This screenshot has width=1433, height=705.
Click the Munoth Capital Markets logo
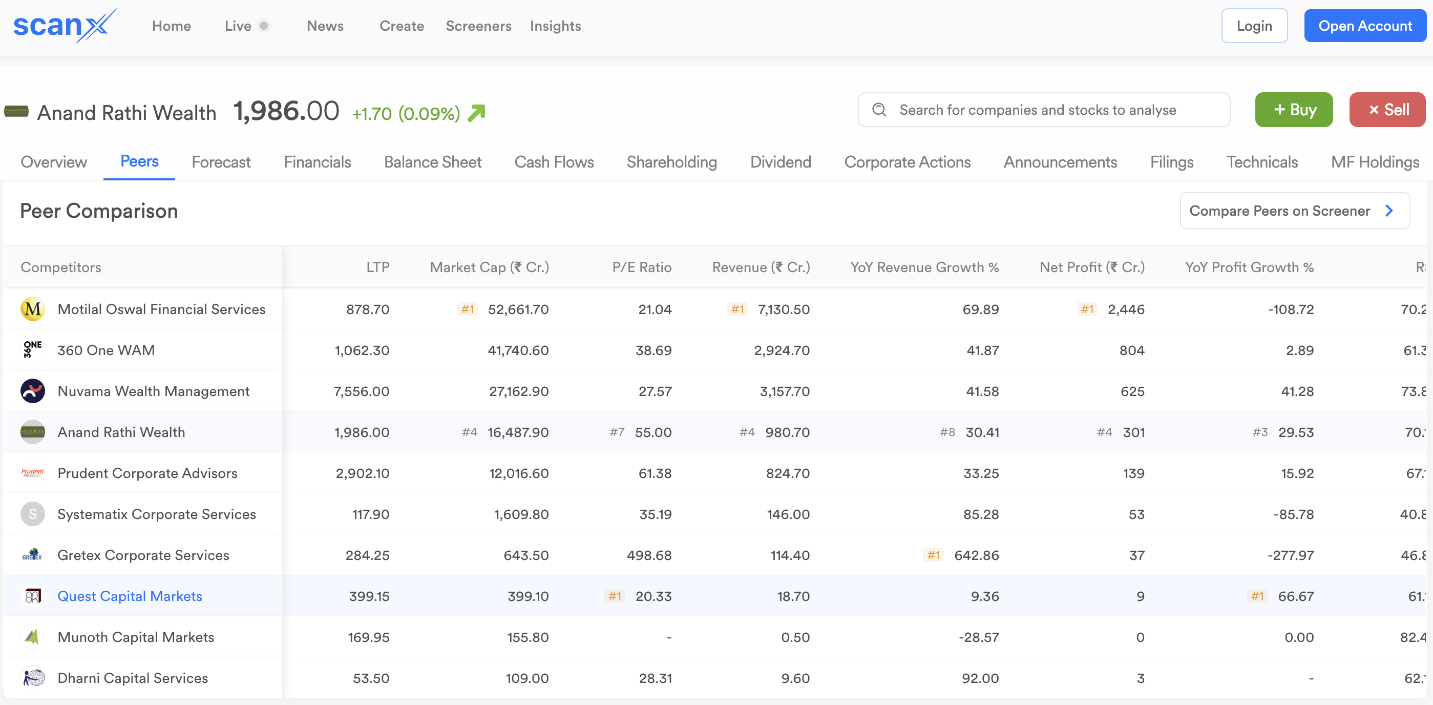(x=33, y=637)
